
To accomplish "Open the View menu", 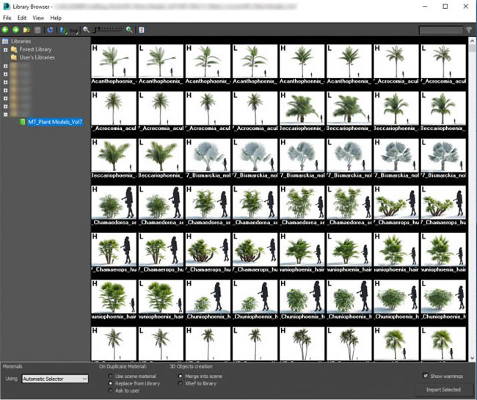I will pos(38,18).
